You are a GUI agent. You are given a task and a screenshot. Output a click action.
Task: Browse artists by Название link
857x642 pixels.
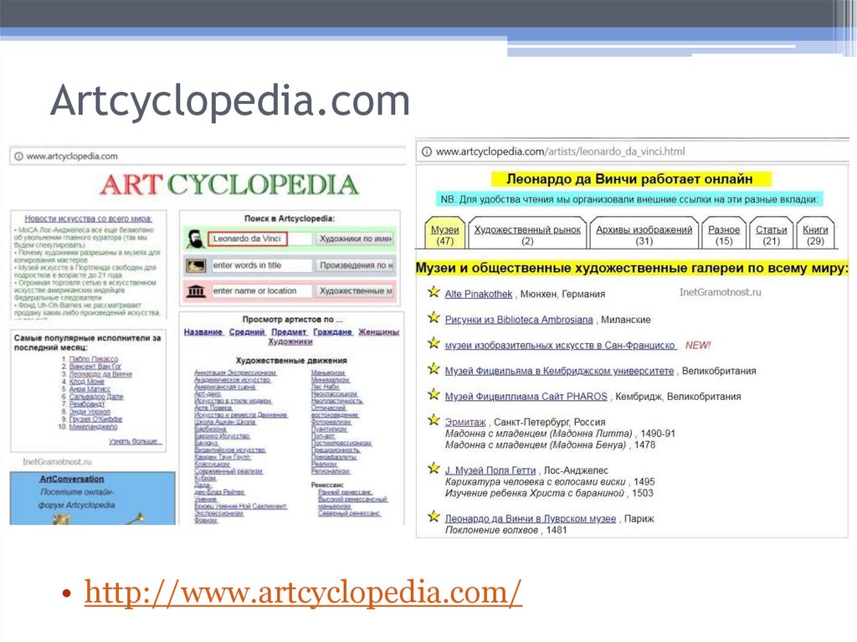click(203, 332)
